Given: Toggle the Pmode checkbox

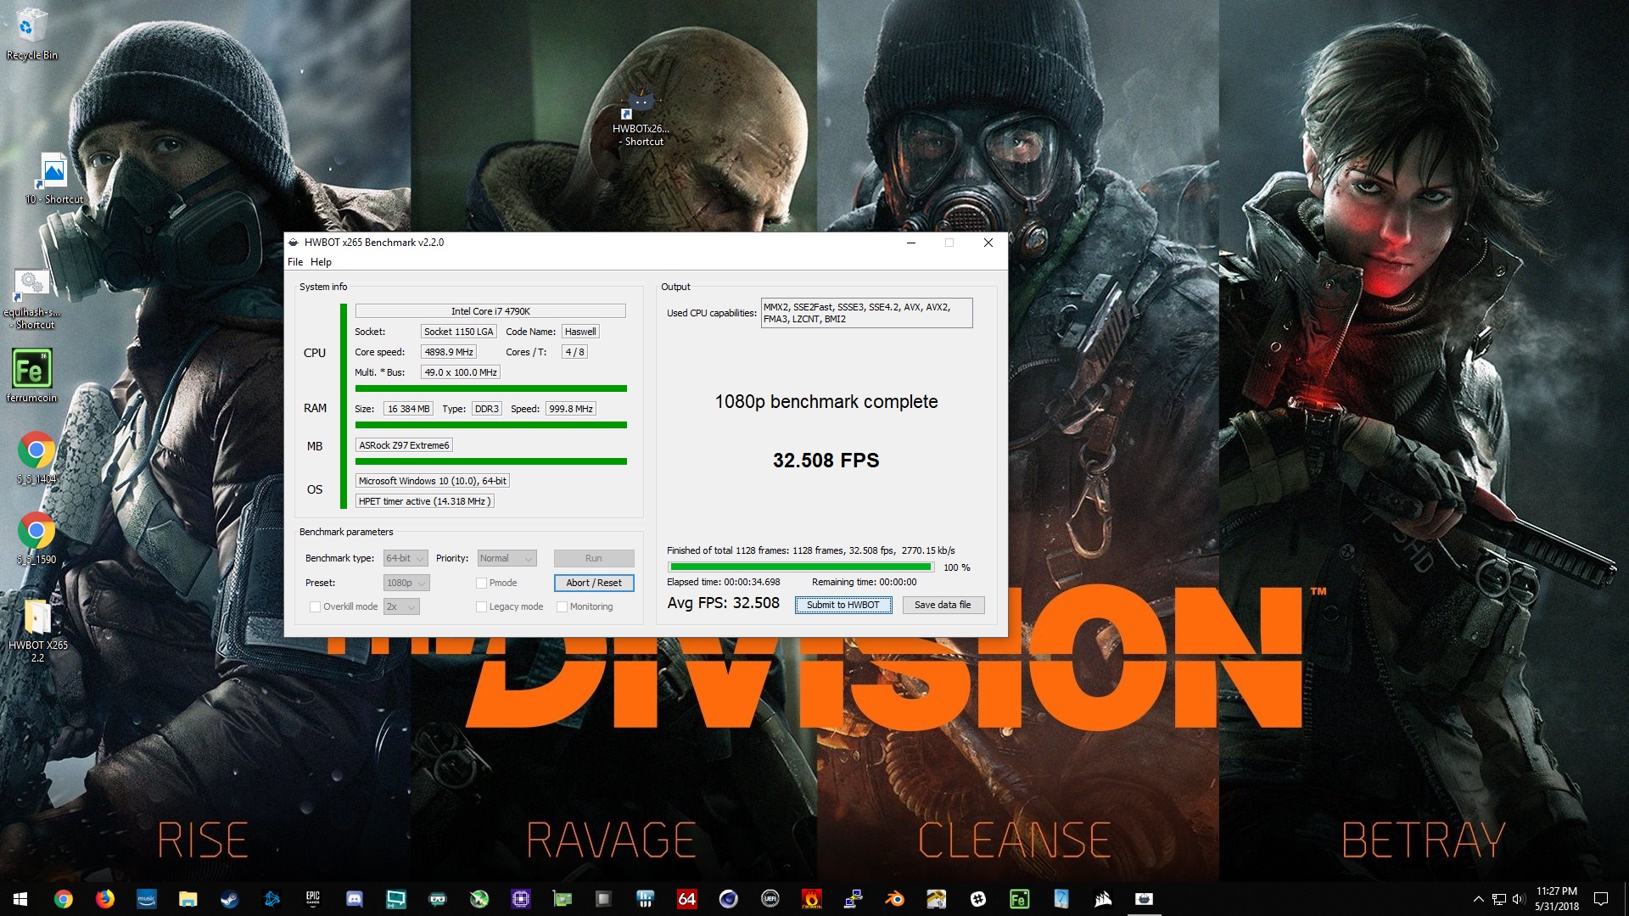Looking at the screenshot, I should (x=482, y=583).
